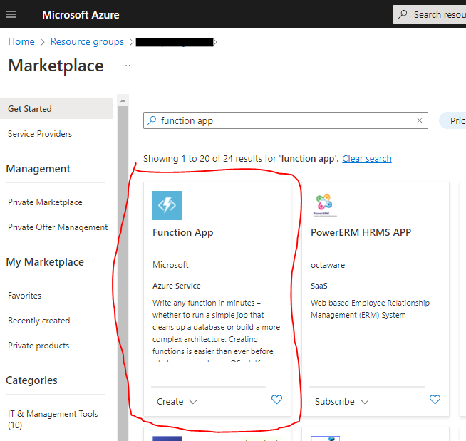
Task: Click the marketplace search field with 'function app'
Action: coord(285,120)
